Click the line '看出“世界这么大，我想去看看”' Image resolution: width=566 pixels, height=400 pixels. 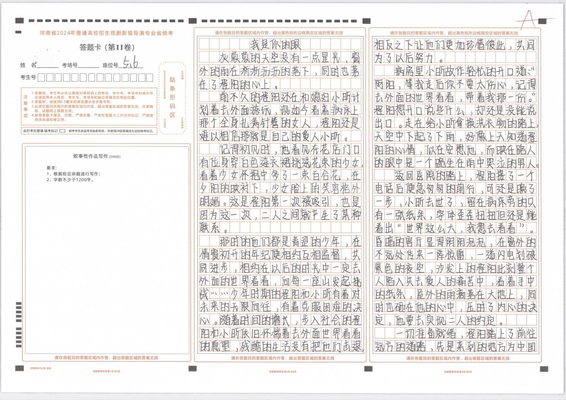coord(454,228)
